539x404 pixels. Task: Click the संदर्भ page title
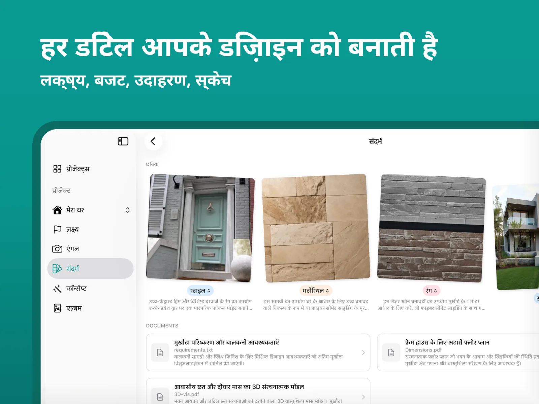[x=375, y=141]
